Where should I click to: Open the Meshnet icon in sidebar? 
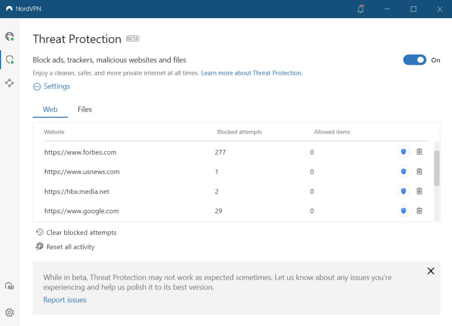point(10,83)
